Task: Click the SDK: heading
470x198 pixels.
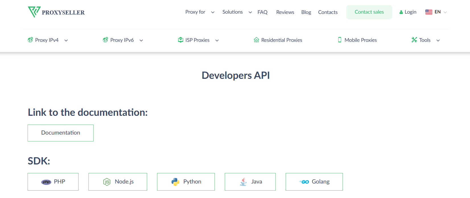Action: (x=39, y=161)
